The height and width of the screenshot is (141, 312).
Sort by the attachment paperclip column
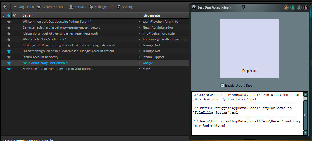pyautogui.click(x=14, y=15)
